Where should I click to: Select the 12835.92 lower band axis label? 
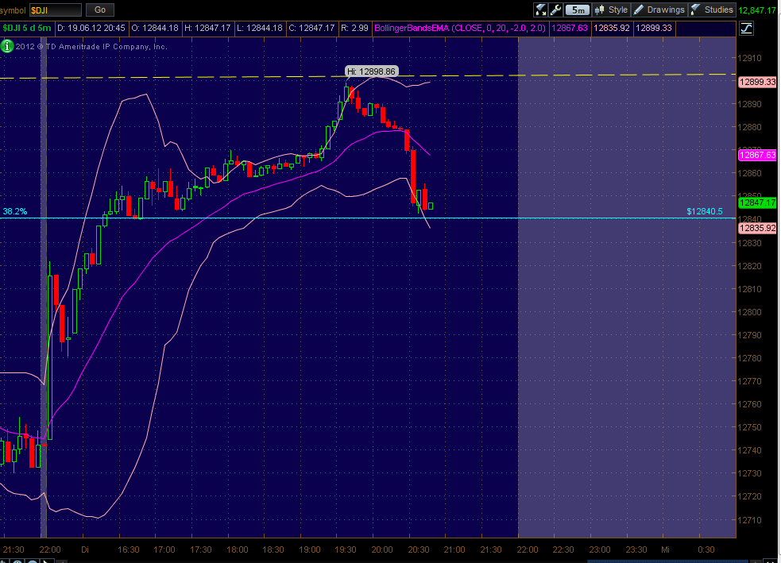758,228
